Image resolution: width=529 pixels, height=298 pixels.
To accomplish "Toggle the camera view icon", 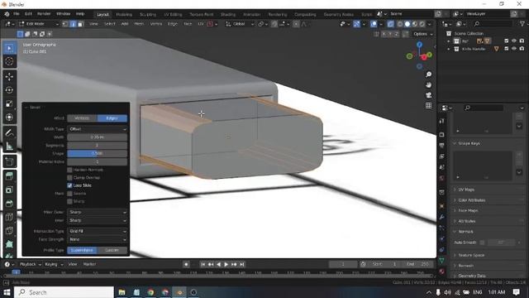I will pyautogui.click(x=428, y=95).
